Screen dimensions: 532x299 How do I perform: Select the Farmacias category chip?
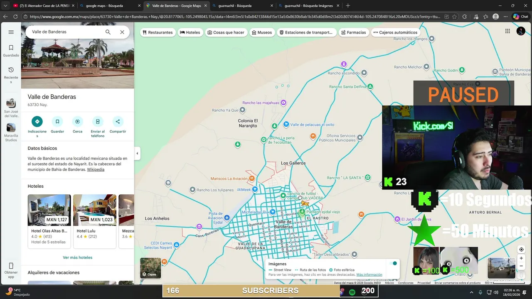(354, 32)
